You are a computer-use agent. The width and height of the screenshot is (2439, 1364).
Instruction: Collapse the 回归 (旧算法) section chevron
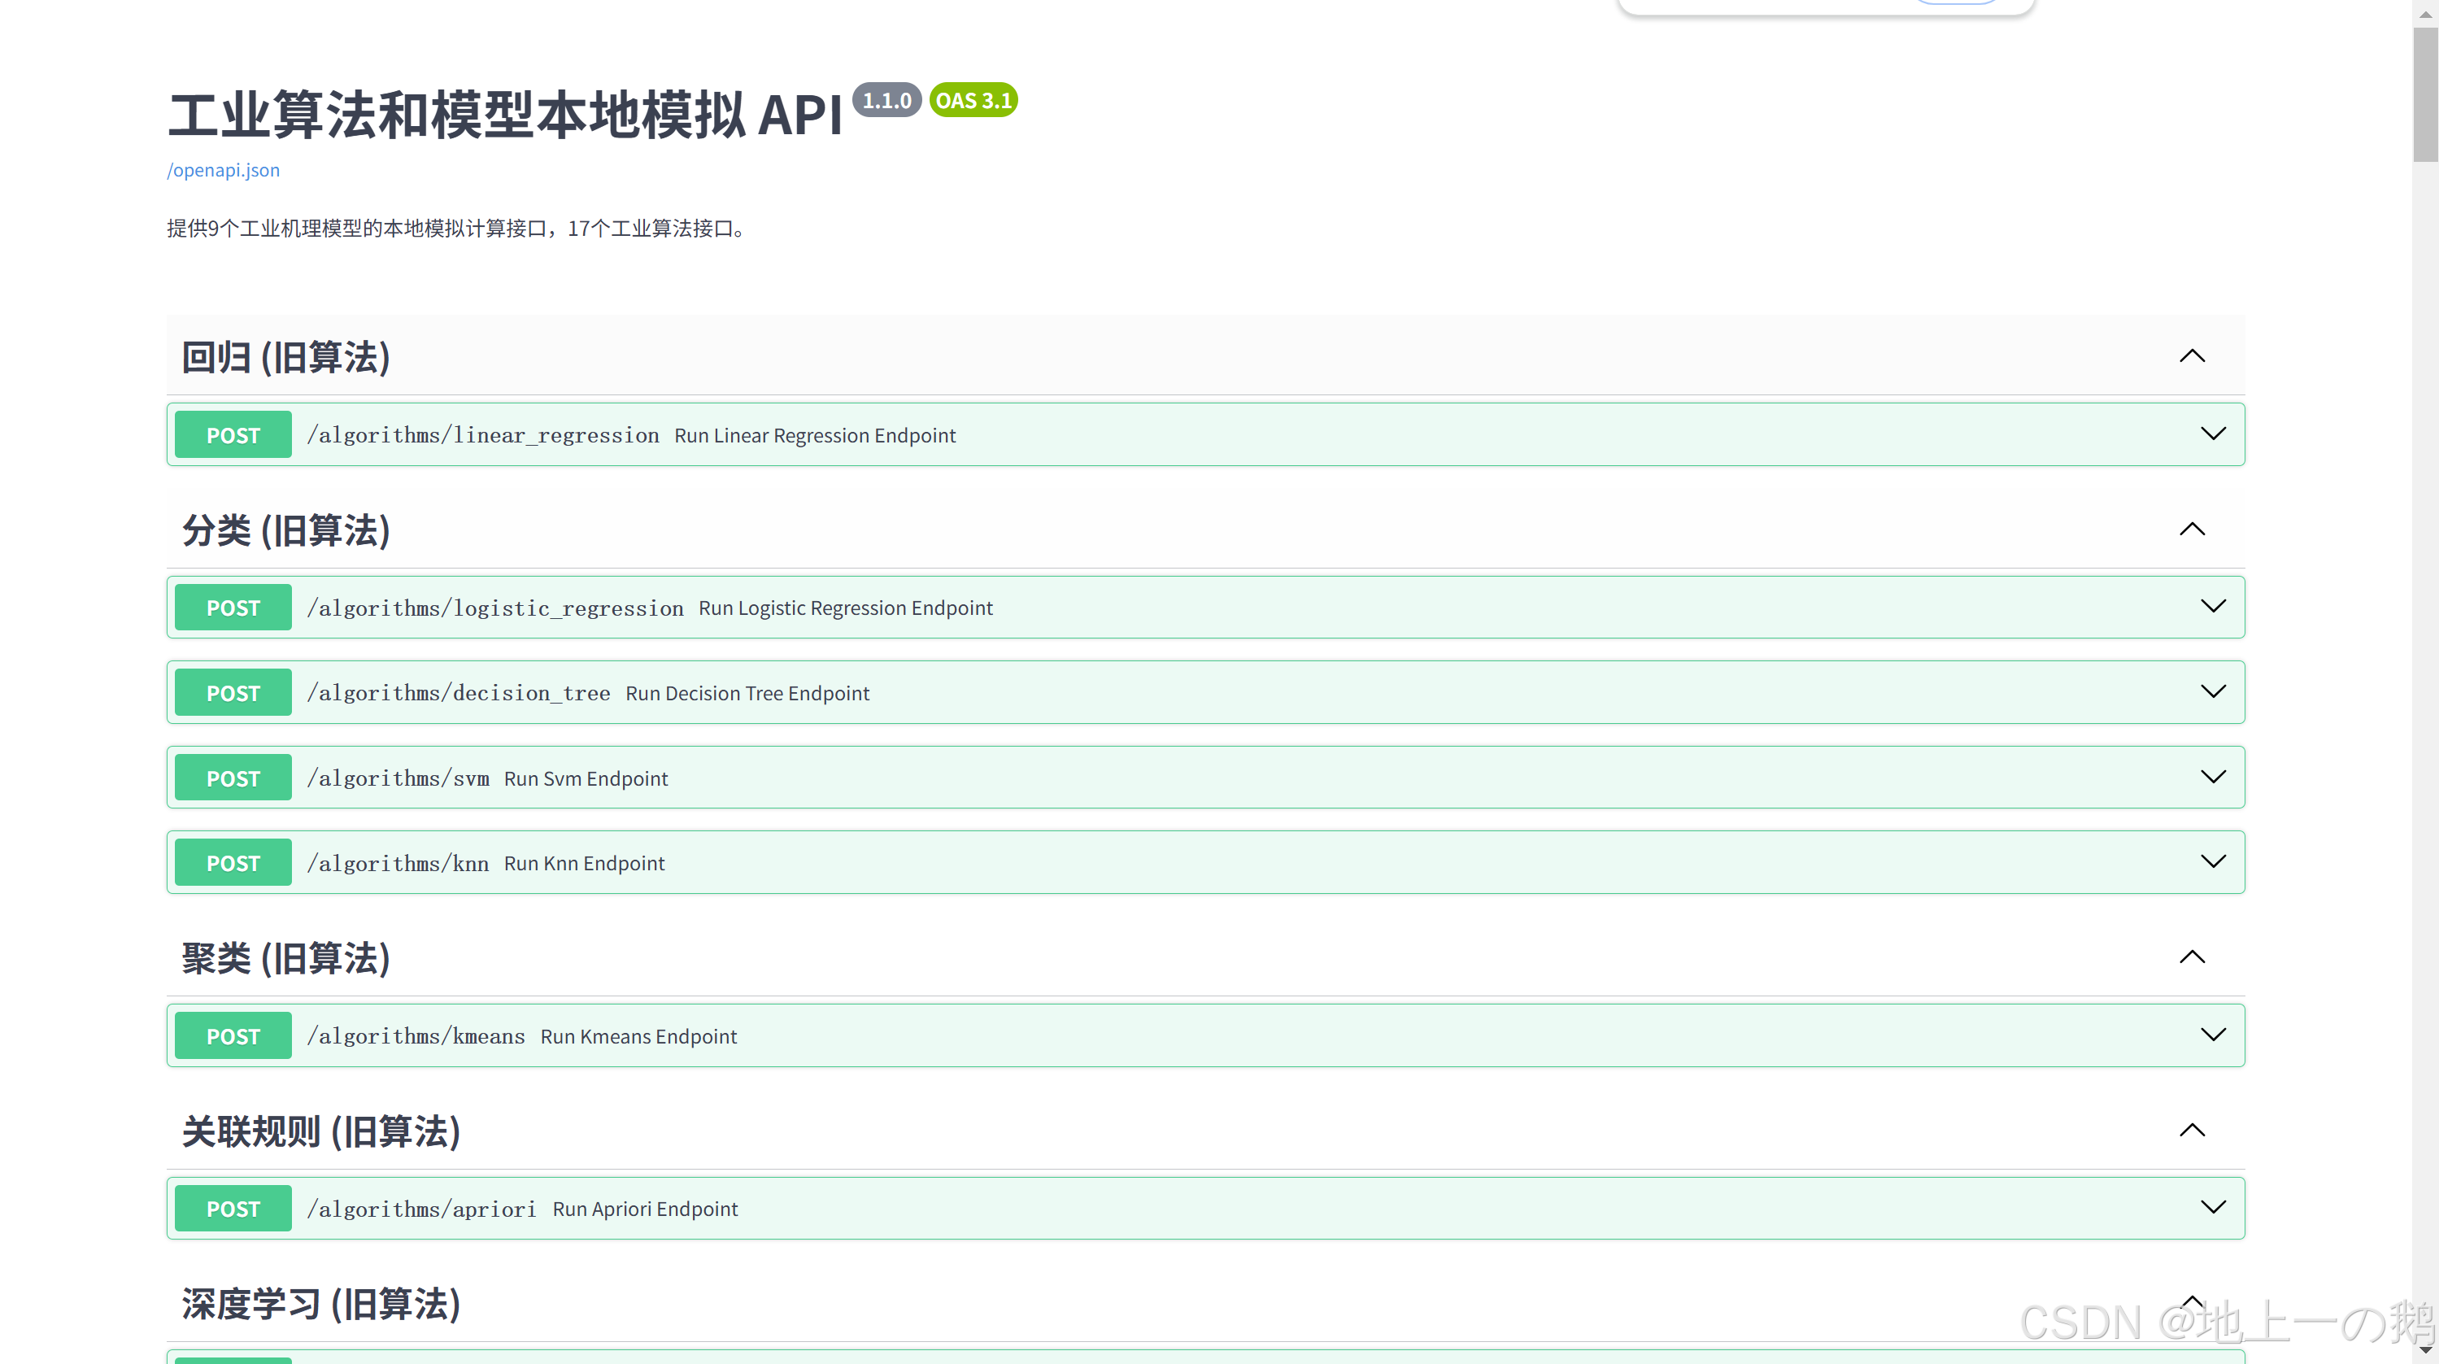click(x=2192, y=356)
